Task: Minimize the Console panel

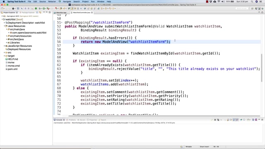Action: click(x=259, y=120)
